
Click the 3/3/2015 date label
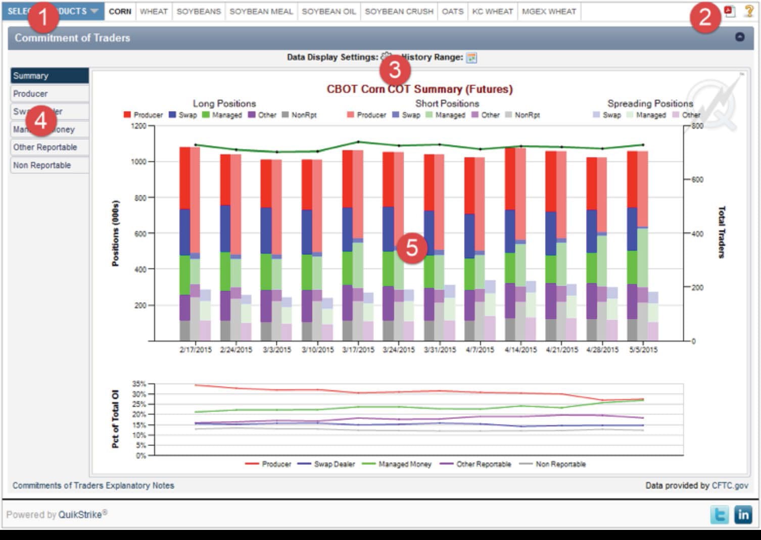[x=277, y=350]
